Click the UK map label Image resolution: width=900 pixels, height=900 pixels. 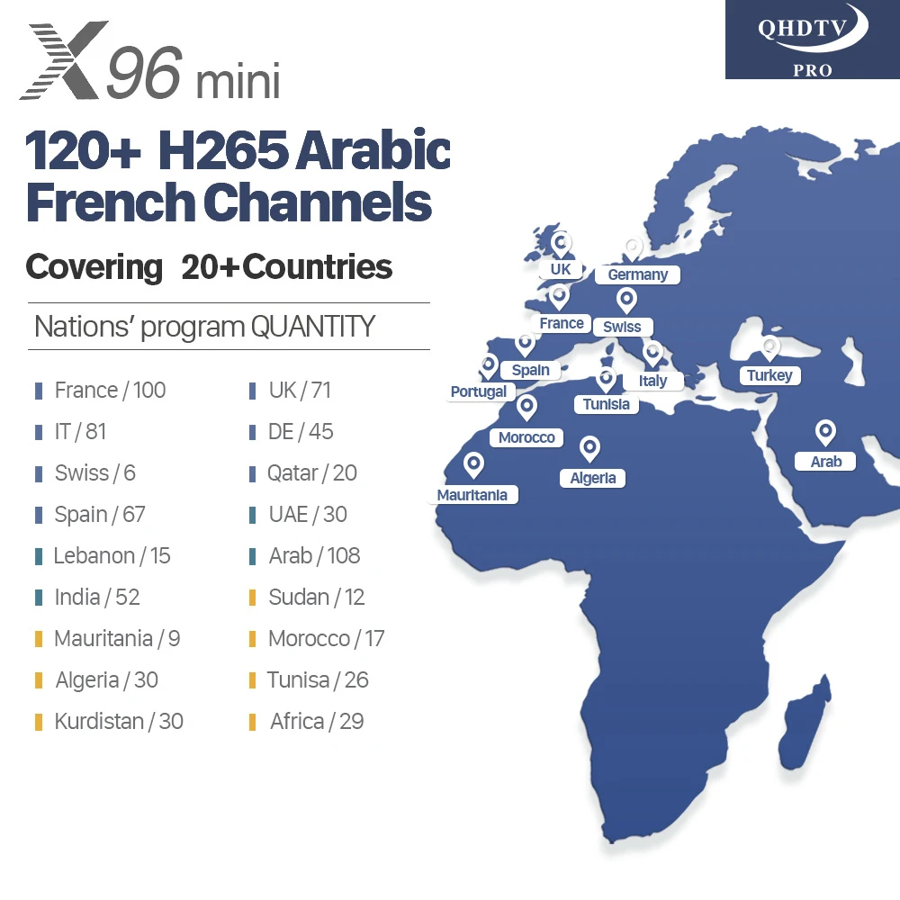coord(561,269)
